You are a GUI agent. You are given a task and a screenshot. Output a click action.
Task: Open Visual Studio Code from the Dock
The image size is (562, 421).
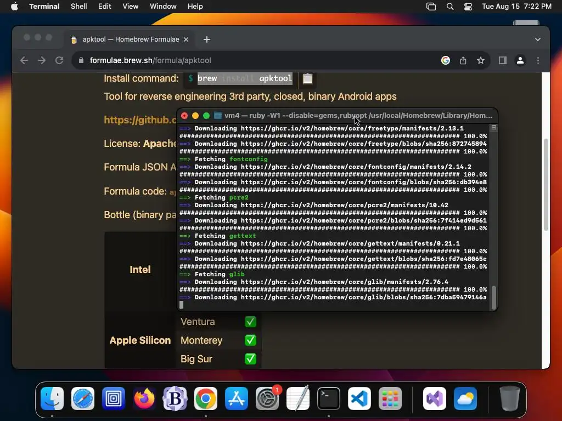coord(359,399)
